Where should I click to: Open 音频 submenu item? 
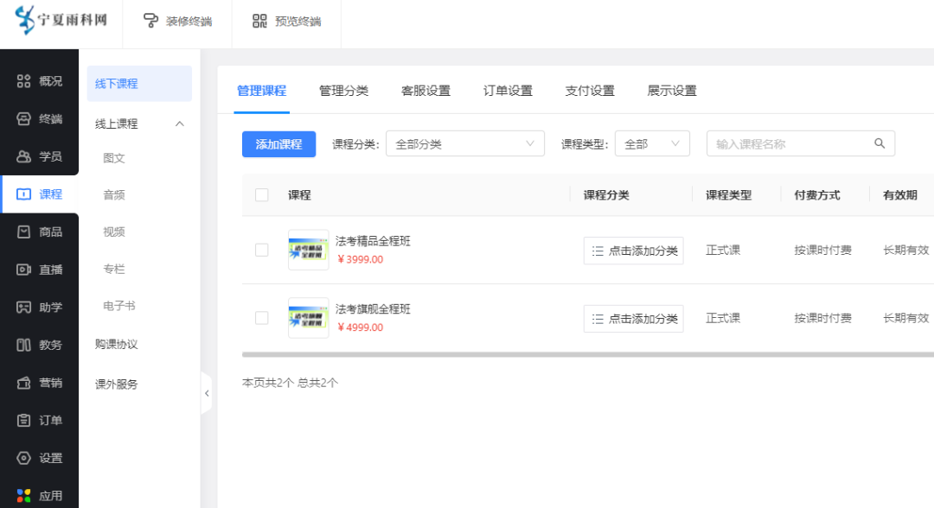(x=114, y=195)
